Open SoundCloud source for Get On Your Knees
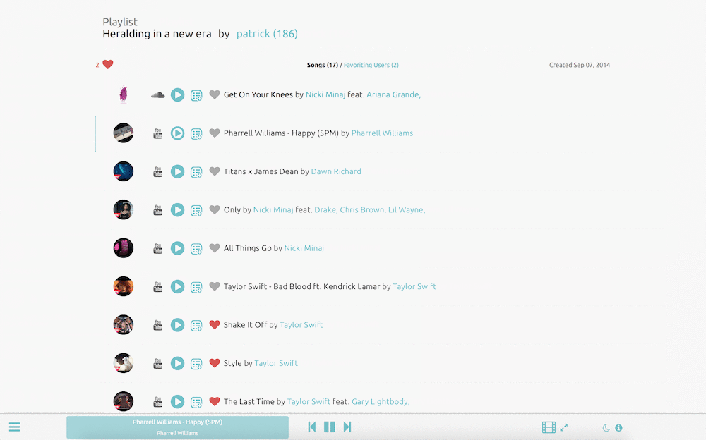This screenshot has width=706, height=440. 157,95
